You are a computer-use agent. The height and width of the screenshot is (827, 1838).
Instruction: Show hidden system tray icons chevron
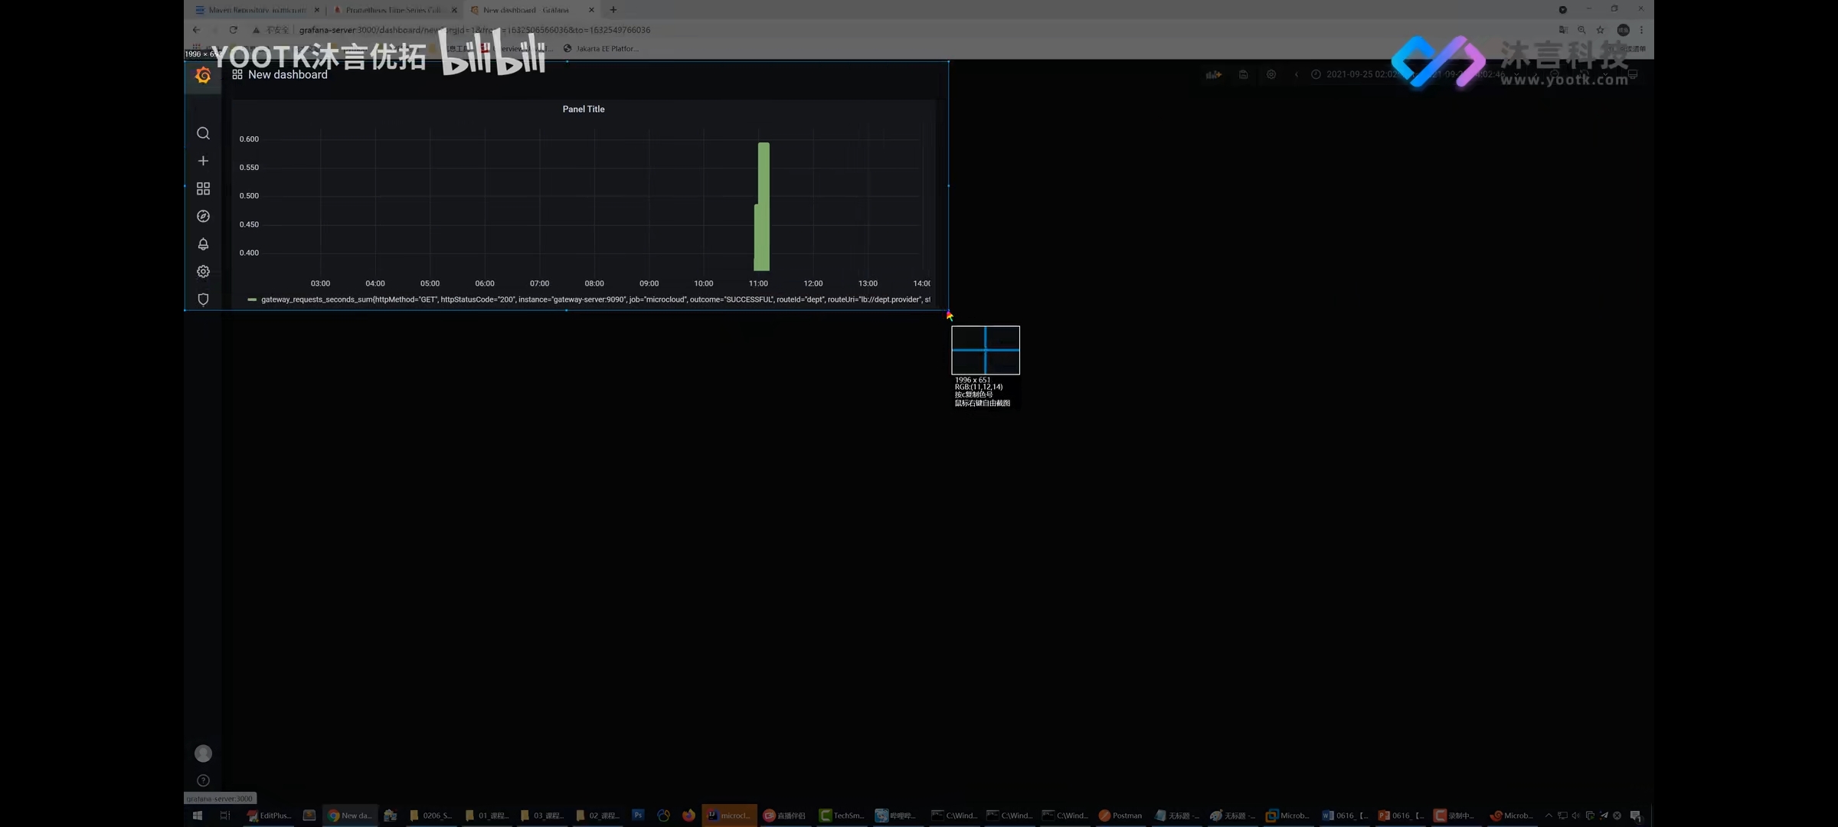(x=1549, y=816)
